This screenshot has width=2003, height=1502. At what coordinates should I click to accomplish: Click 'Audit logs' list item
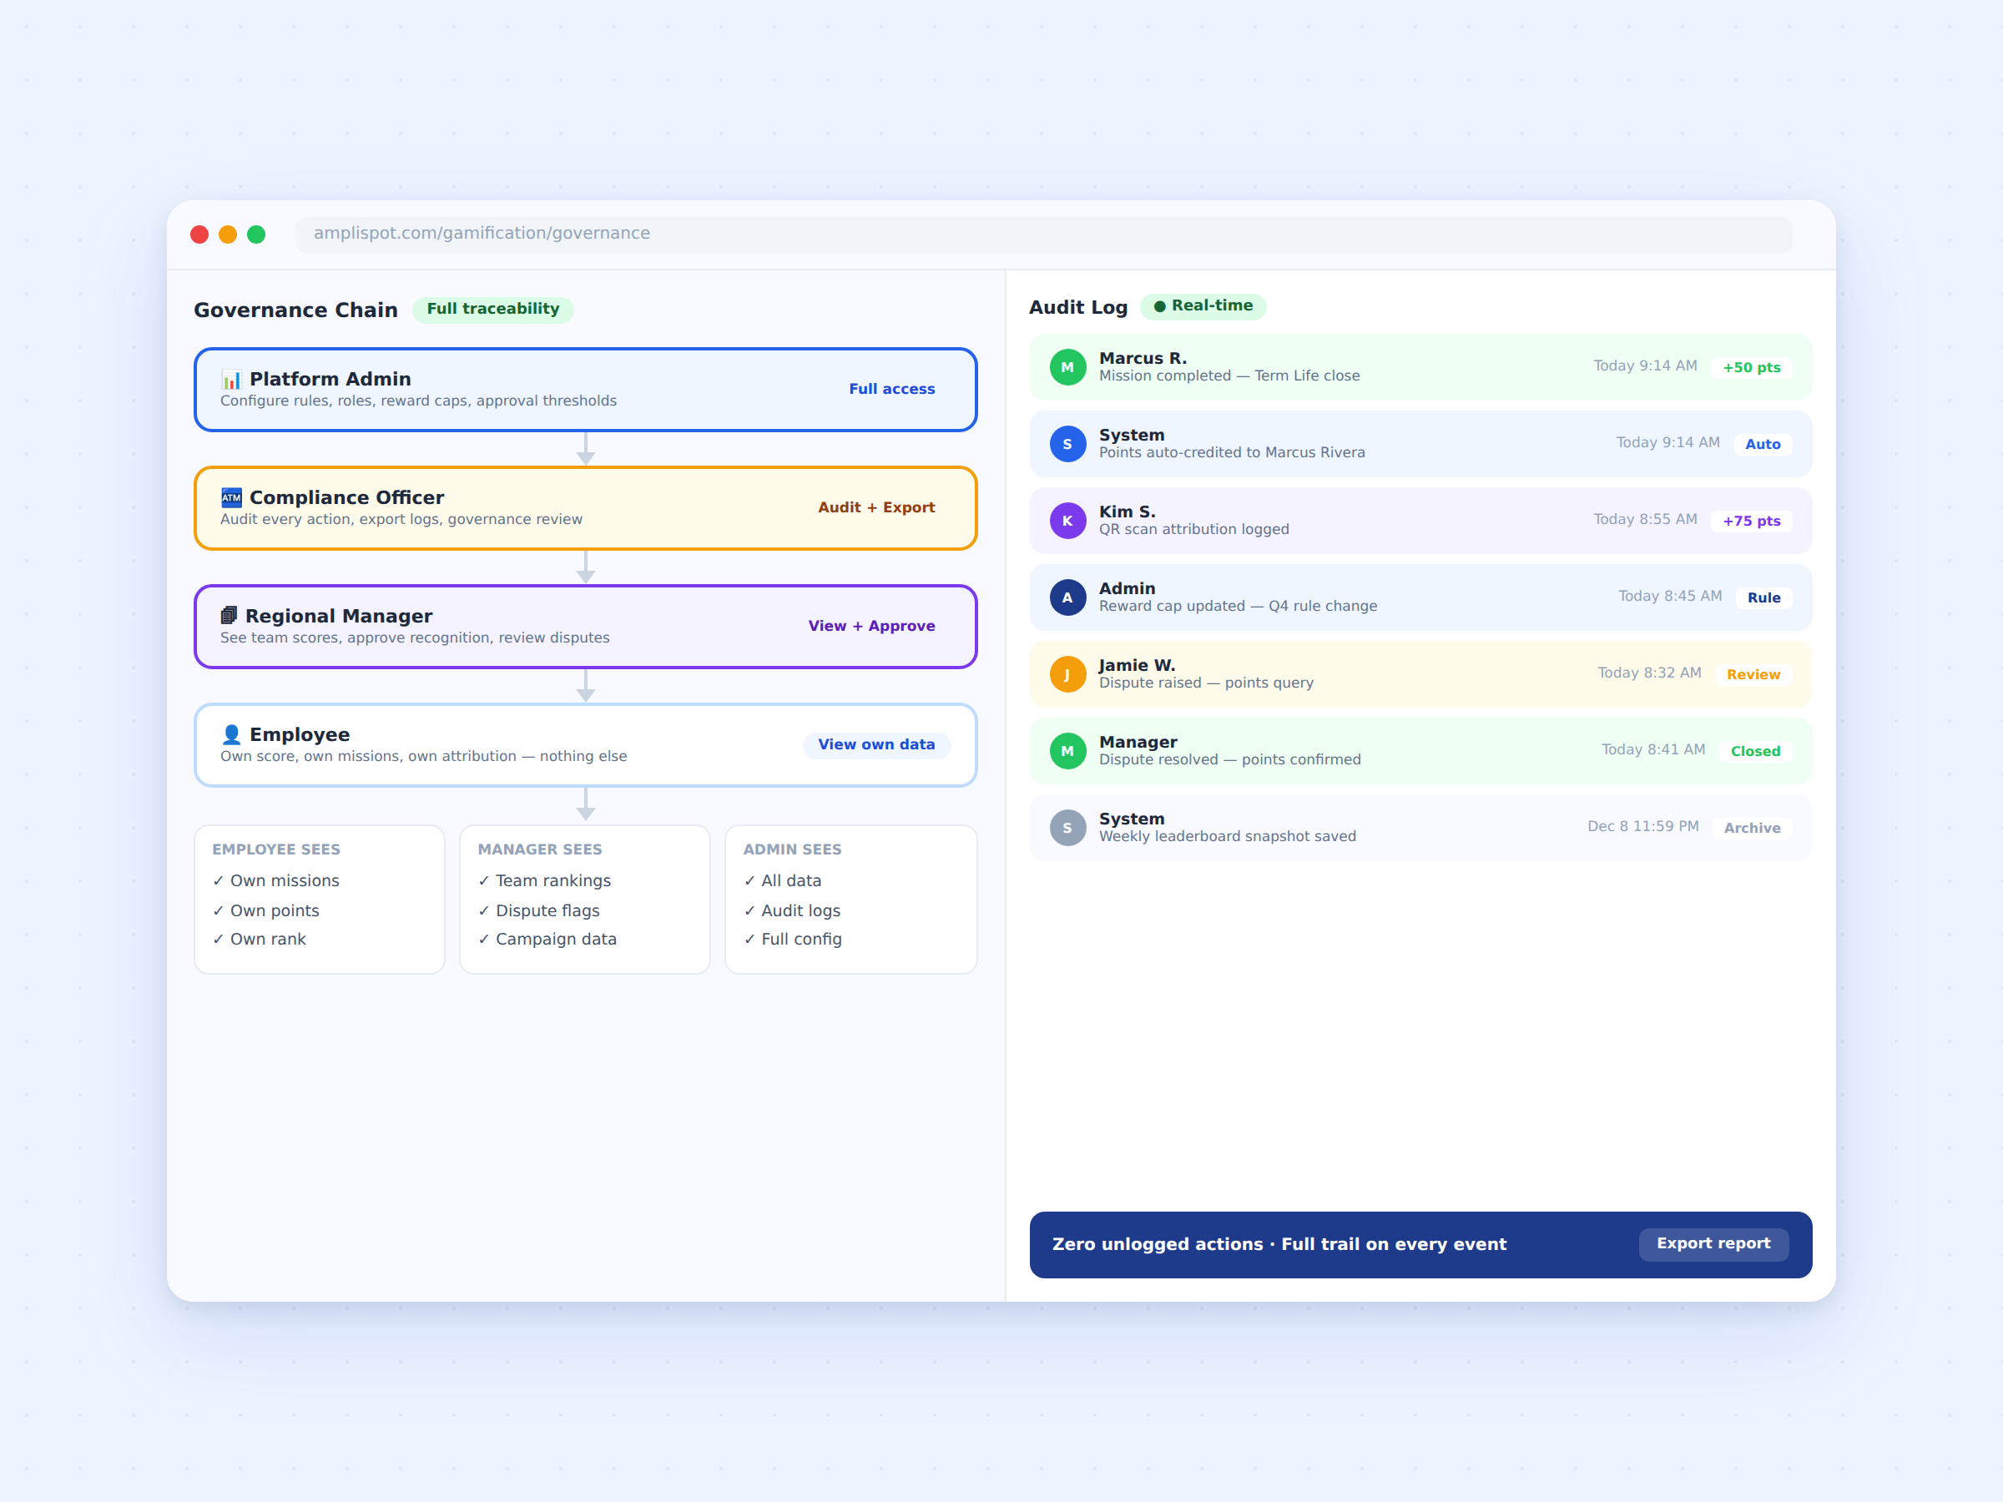(x=791, y=911)
